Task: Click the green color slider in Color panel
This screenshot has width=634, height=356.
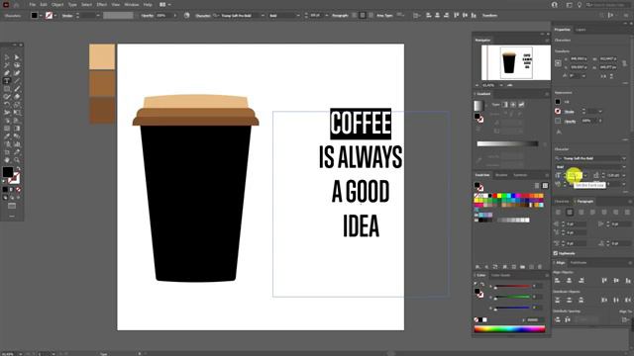Action: (512, 297)
